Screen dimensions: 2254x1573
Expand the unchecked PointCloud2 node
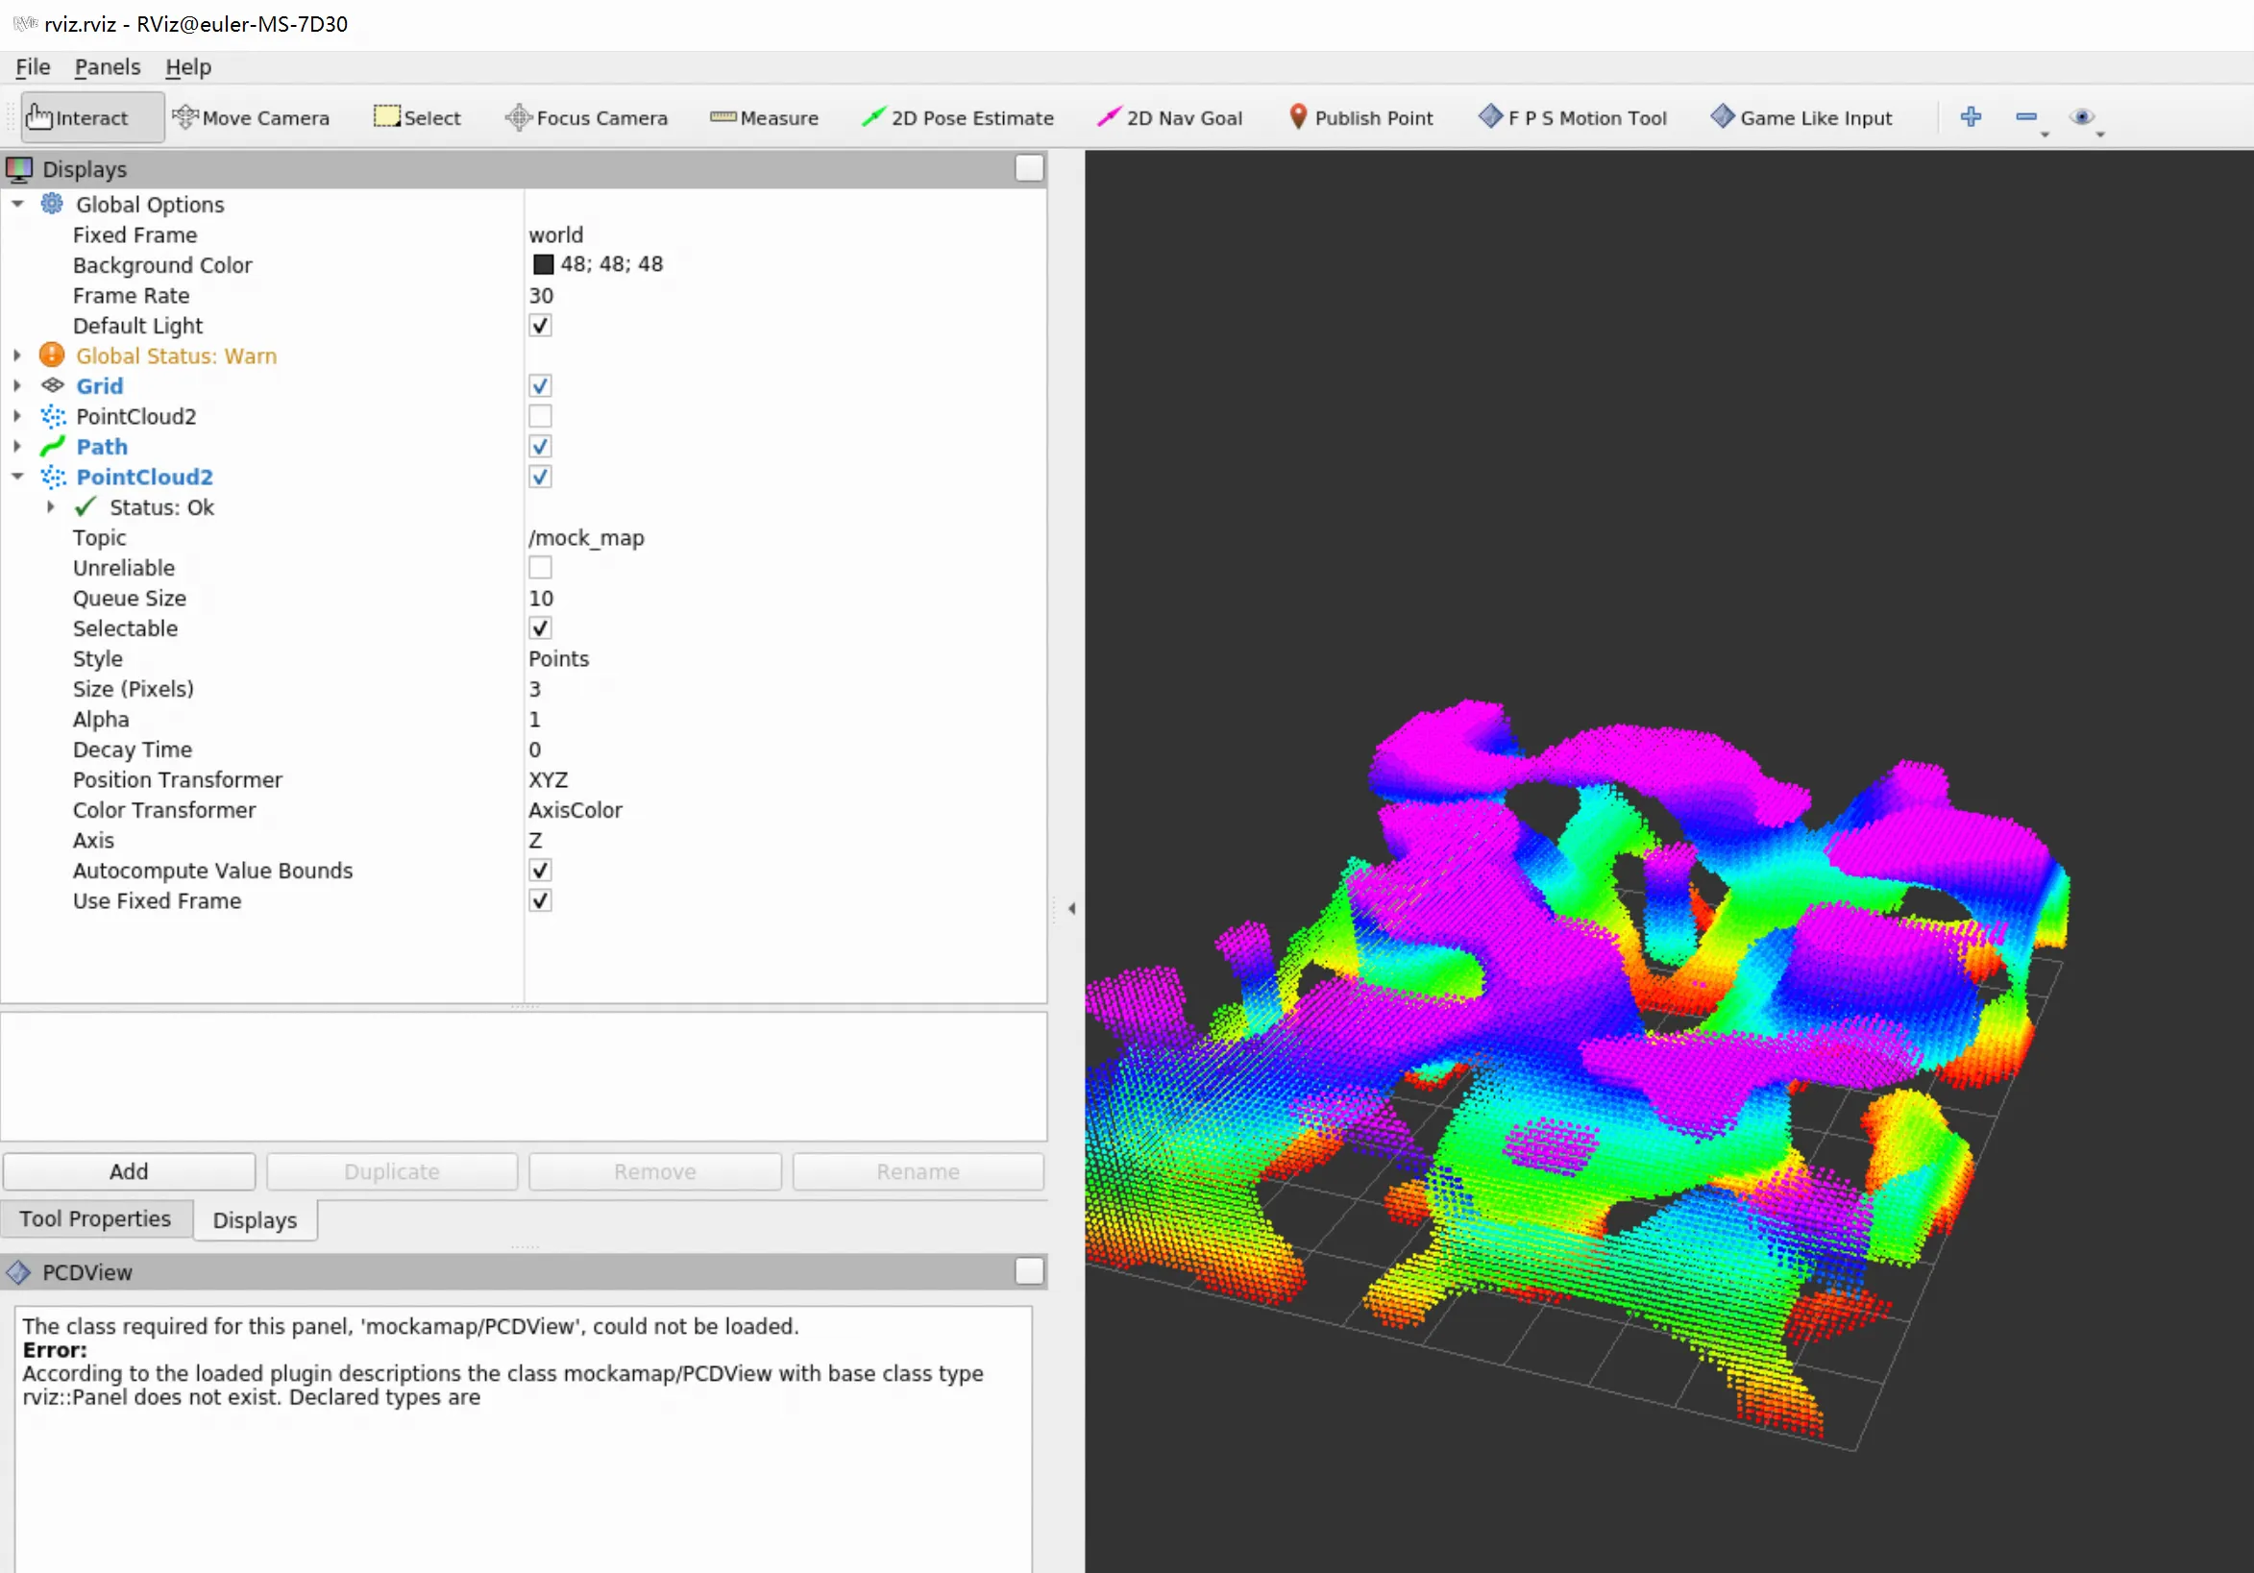pos(17,416)
